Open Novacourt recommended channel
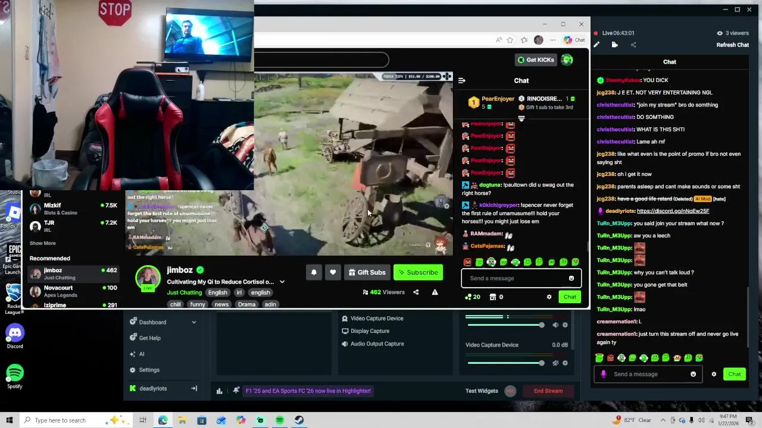 (x=74, y=291)
